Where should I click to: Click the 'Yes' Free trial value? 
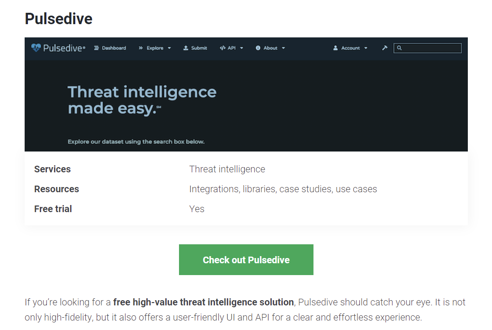(197, 209)
